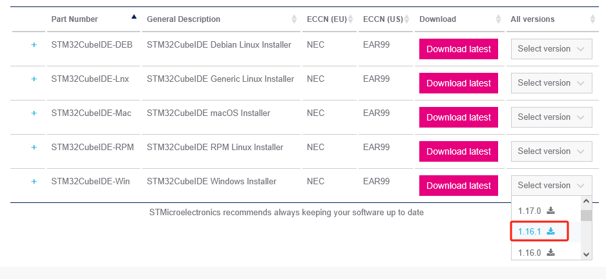Viewport: 606px width, 279px height.
Task: Click the download icon next to 1.16.1
Action: (551, 231)
